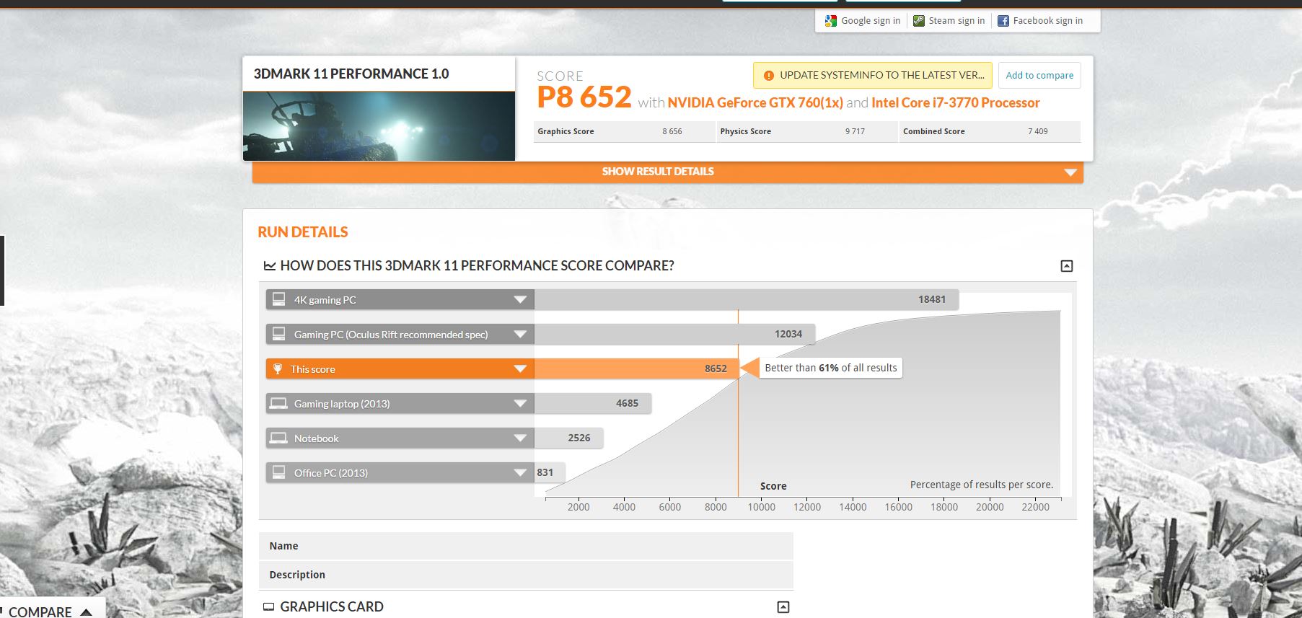Click the Physics Score value 9 717
The image size is (1302, 618).
coord(855,131)
